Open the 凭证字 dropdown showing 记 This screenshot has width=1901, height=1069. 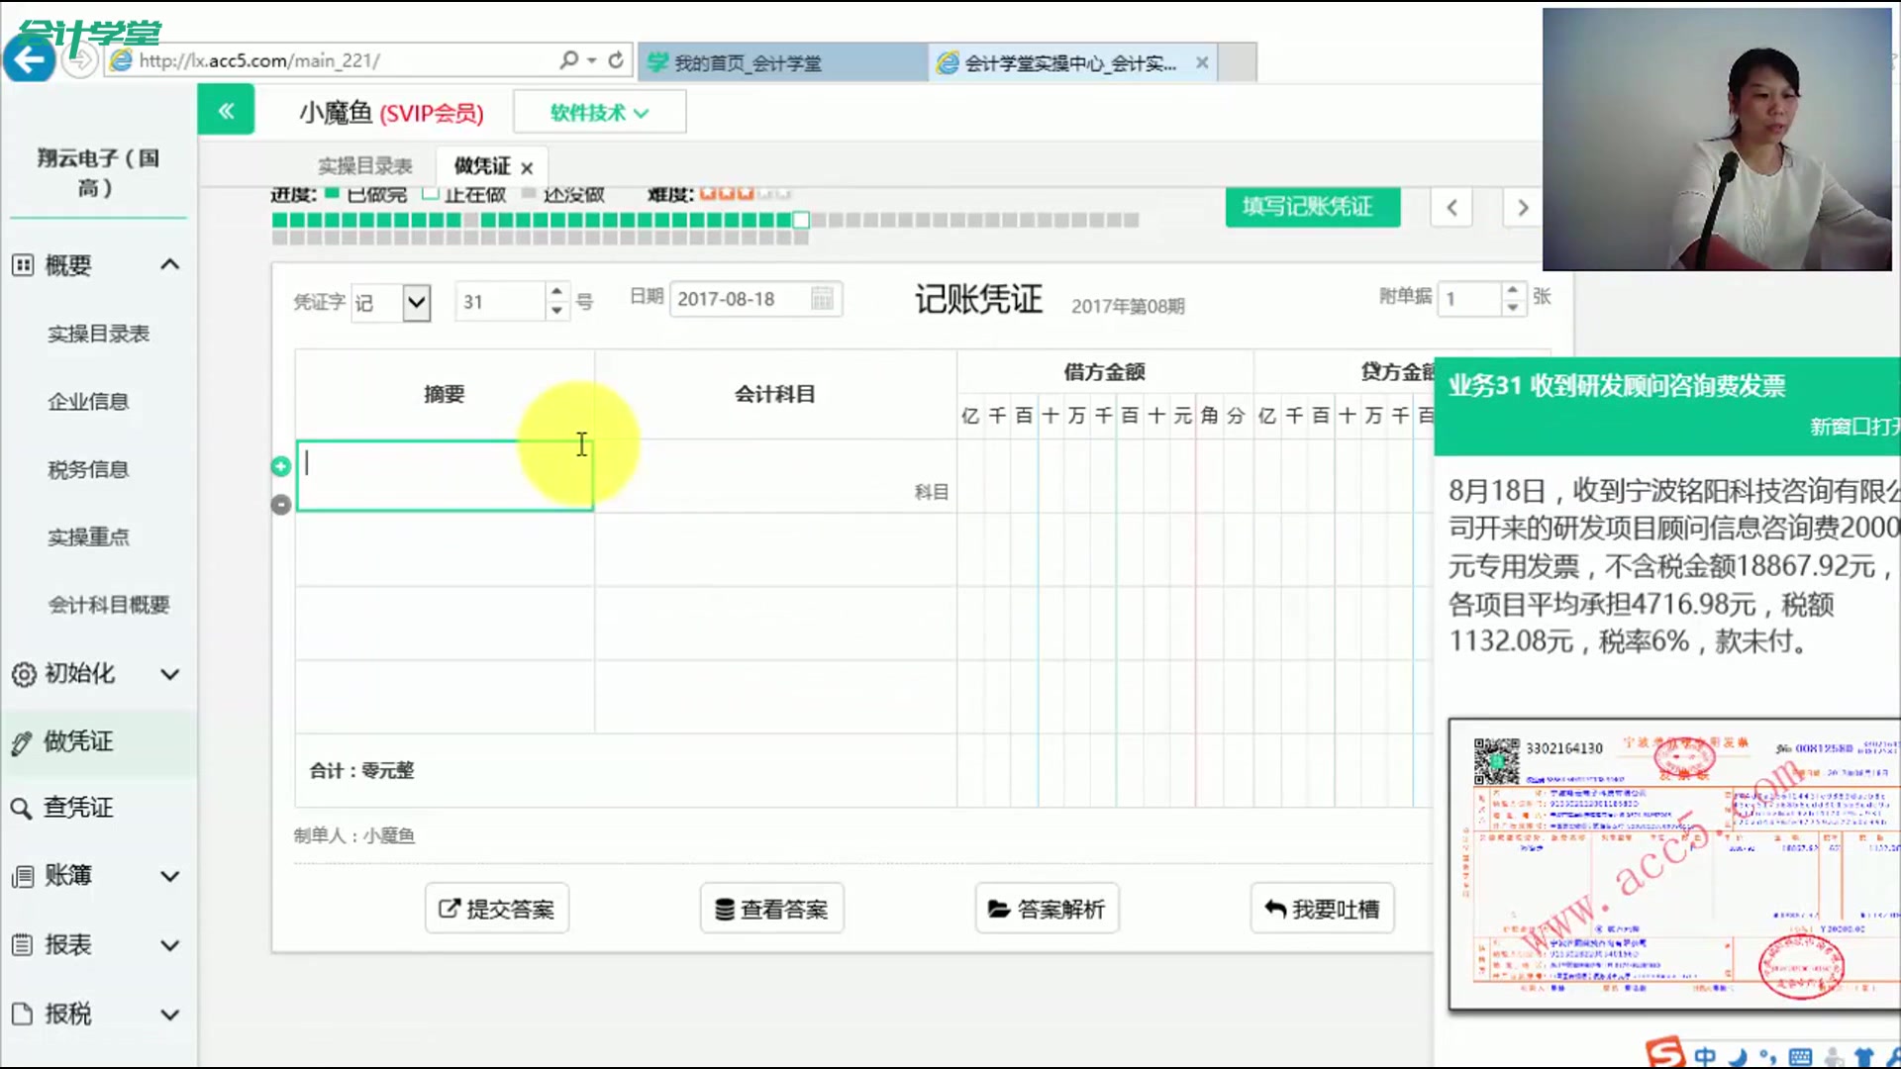coord(415,302)
